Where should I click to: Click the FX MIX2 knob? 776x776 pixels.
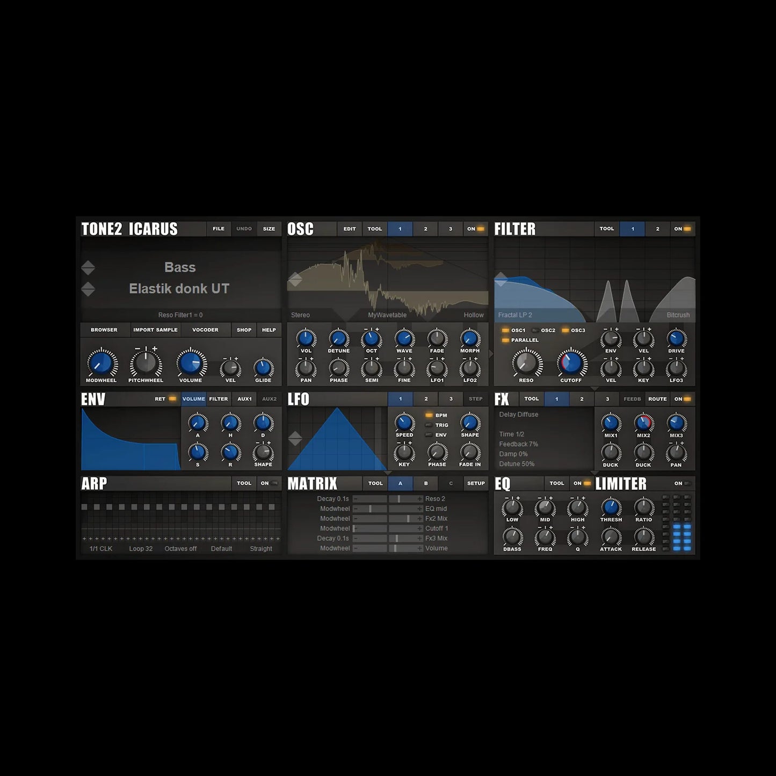coord(643,423)
